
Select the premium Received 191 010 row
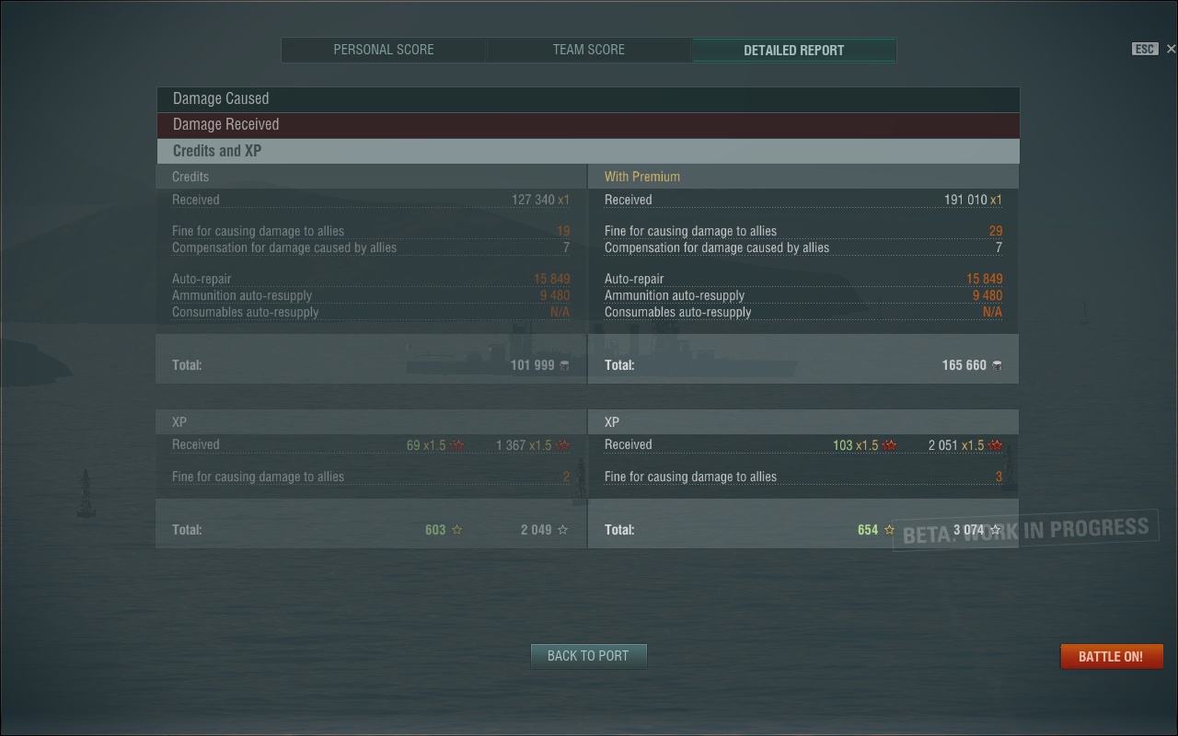click(803, 200)
